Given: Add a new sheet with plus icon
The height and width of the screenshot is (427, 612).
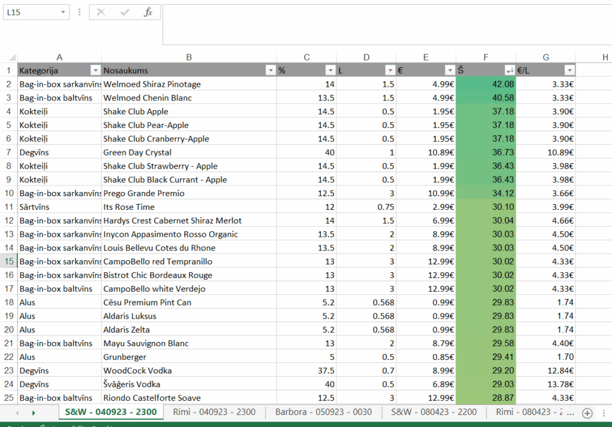Looking at the screenshot, I should click(x=587, y=413).
